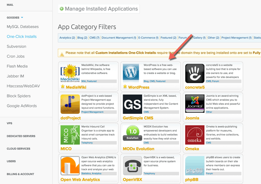
Task: Open the MICO title link
Action: [66, 149]
